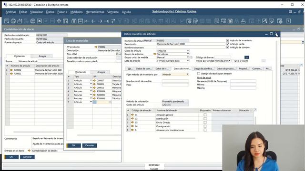305x171 pixels.
Task: Click the four-way arrows toolbar icon
Action: coord(59,21)
